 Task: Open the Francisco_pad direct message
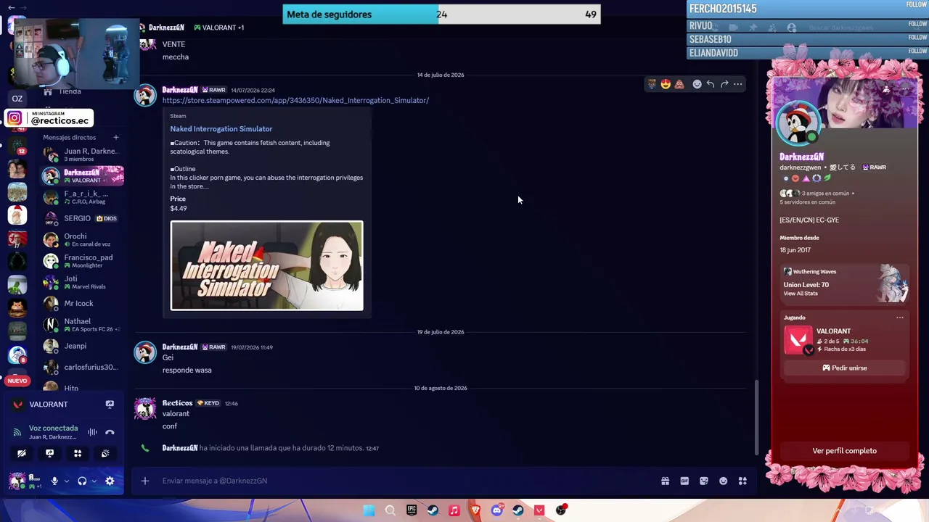coord(82,261)
